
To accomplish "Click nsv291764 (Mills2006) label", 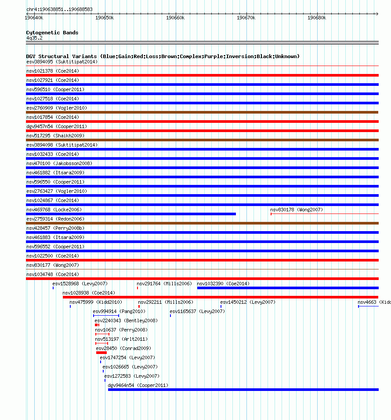I will coord(164,284).
